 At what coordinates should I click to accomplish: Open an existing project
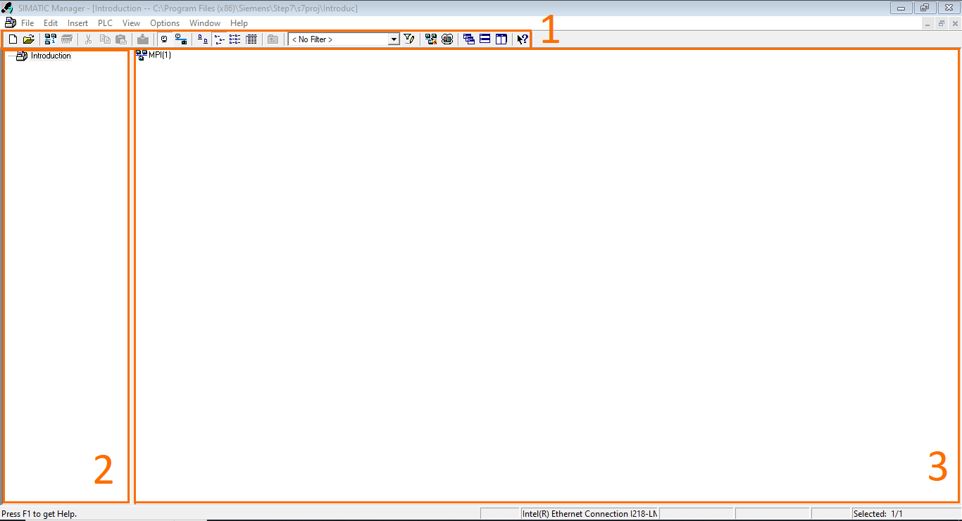point(29,39)
